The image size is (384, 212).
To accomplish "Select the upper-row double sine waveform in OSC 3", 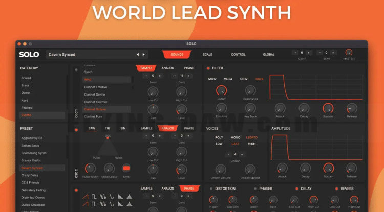I will click(103, 197).
